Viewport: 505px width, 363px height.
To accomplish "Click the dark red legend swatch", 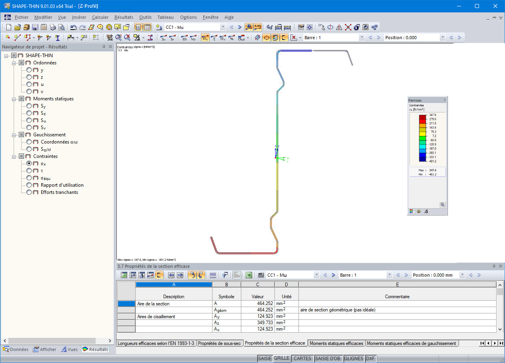I will [x=422, y=117].
